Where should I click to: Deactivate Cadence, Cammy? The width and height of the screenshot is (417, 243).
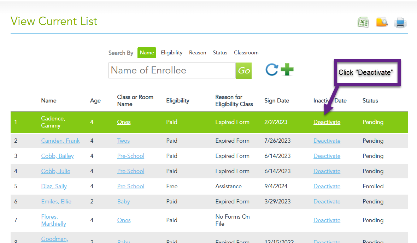[x=327, y=122]
